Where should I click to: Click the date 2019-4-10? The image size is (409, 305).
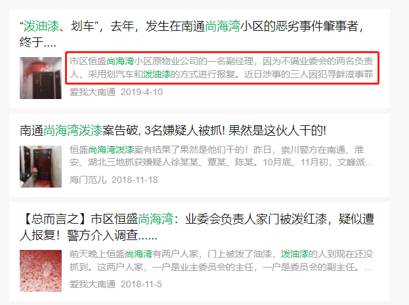tap(142, 92)
